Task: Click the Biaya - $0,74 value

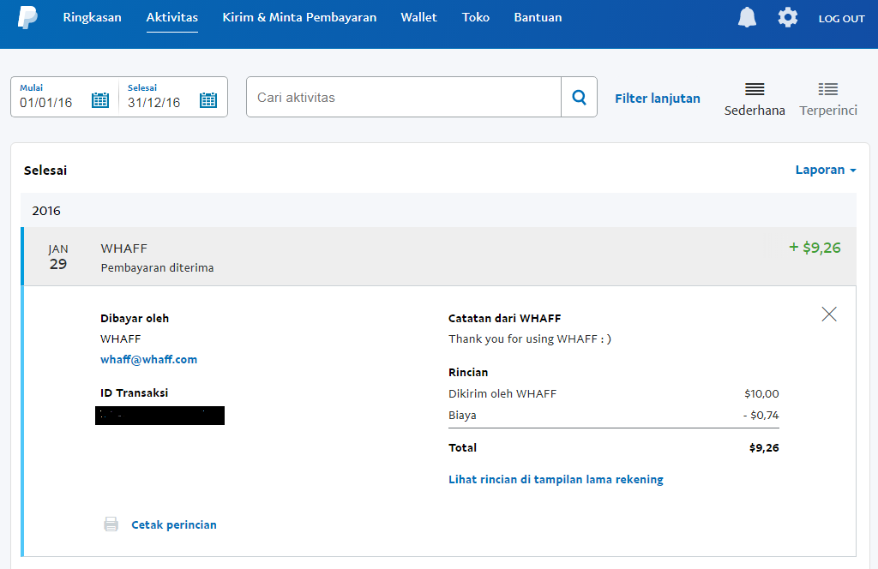Action: tap(761, 415)
